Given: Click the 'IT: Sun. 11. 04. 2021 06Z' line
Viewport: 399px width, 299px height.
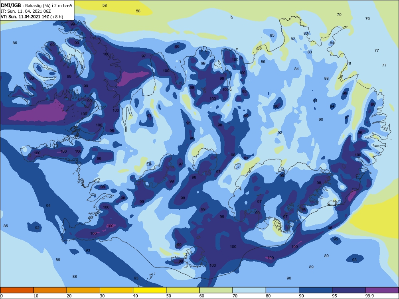Looking at the screenshot, I should tap(26, 11).
